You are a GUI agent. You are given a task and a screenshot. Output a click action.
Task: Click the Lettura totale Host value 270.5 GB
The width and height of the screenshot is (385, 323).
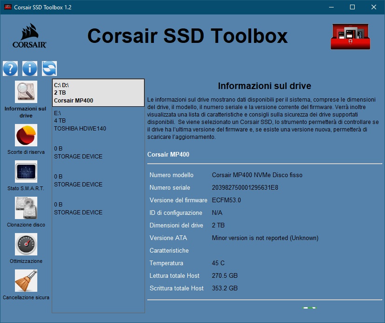[x=225, y=275]
